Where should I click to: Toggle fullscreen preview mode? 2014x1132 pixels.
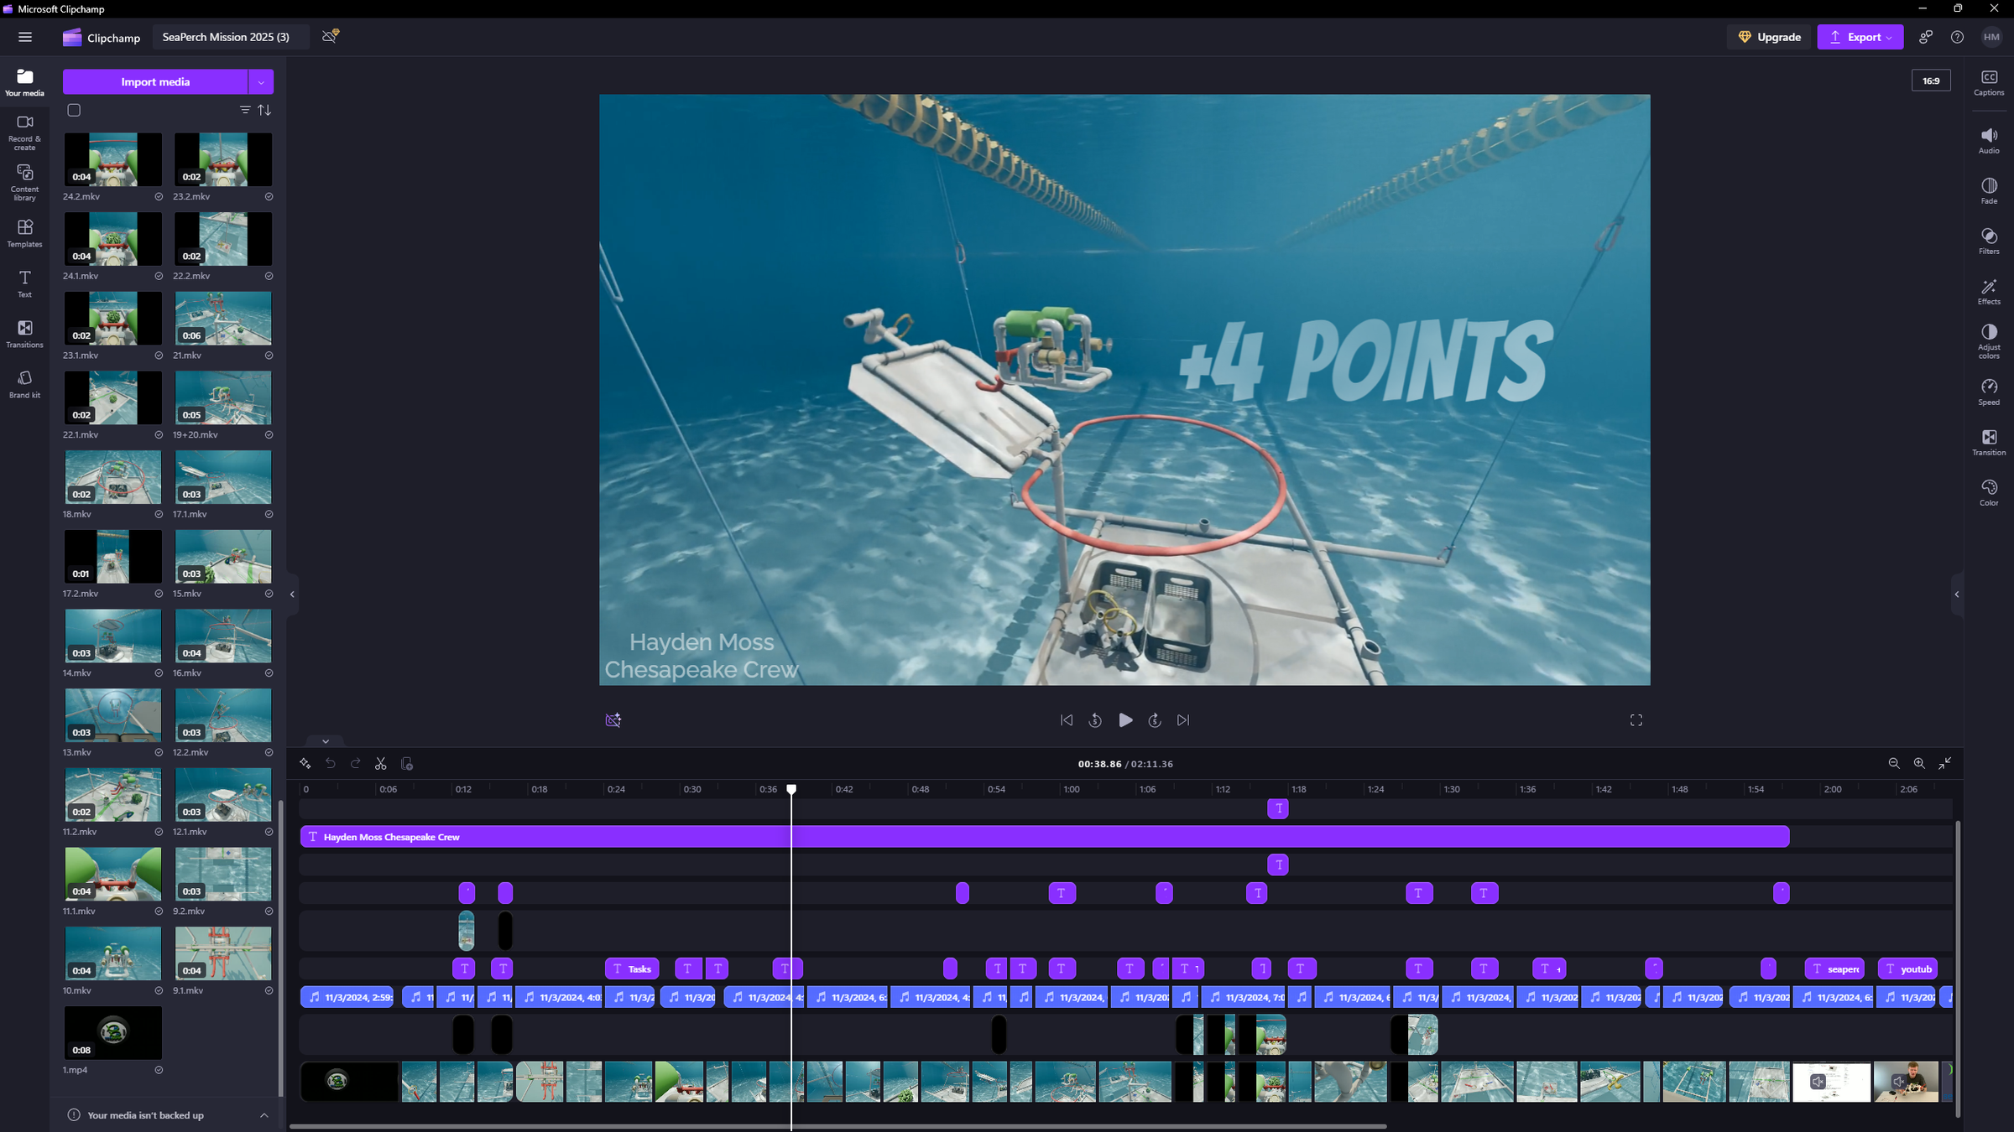point(1635,719)
